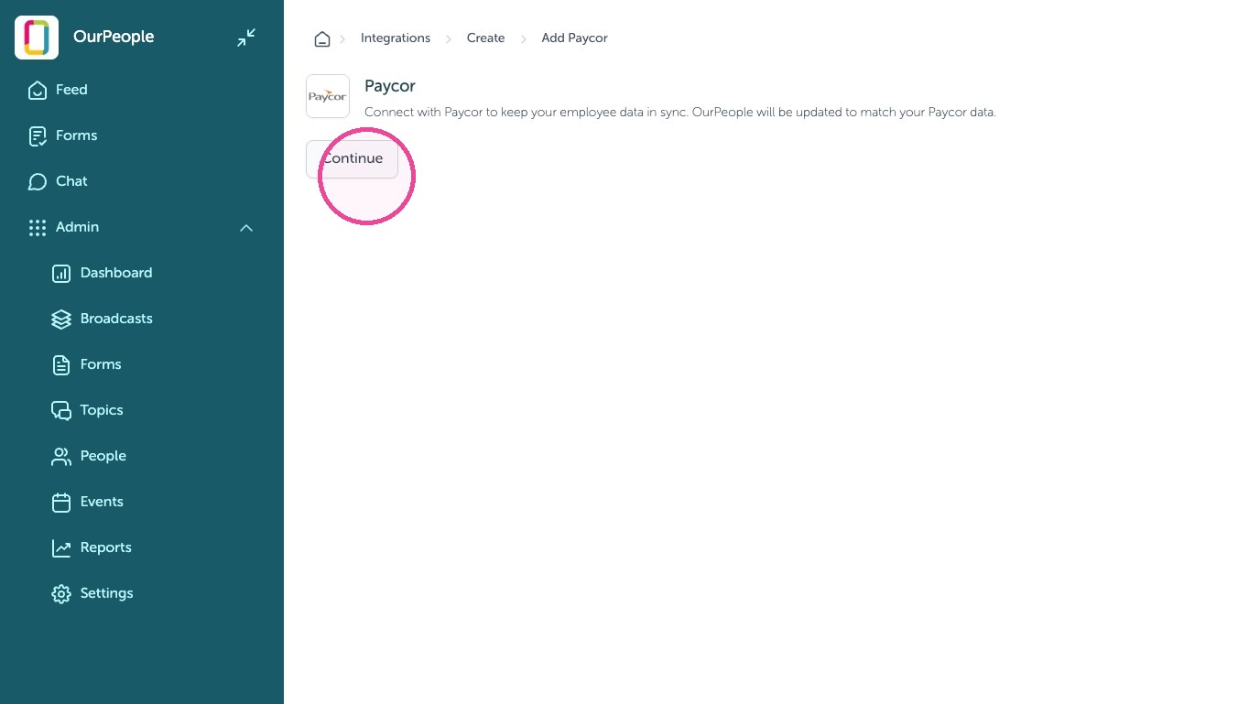Open the Feed icon in the sidebar

pyautogui.click(x=38, y=90)
